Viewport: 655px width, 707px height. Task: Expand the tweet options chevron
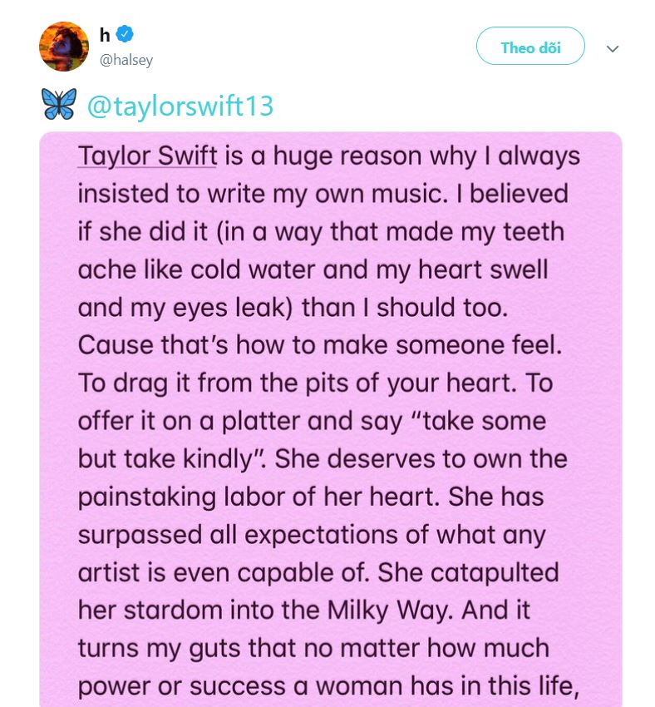[x=613, y=49]
